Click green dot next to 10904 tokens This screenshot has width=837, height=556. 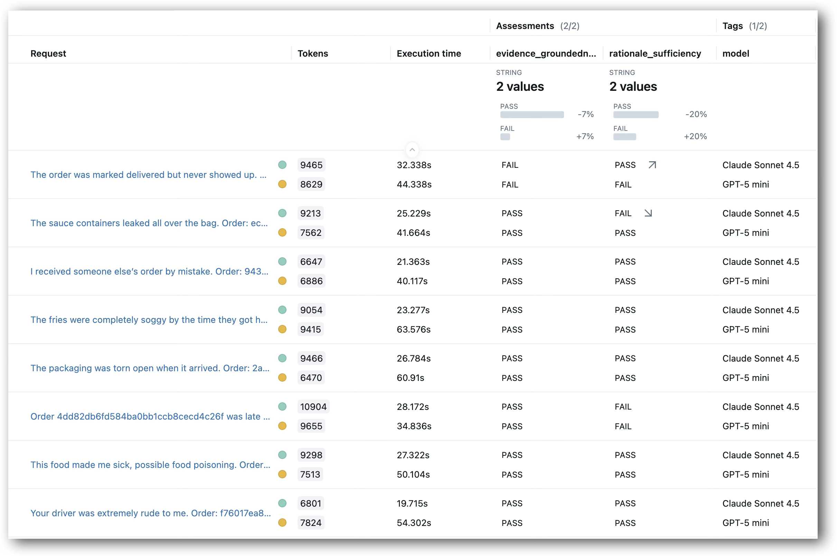[x=282, y=406]
